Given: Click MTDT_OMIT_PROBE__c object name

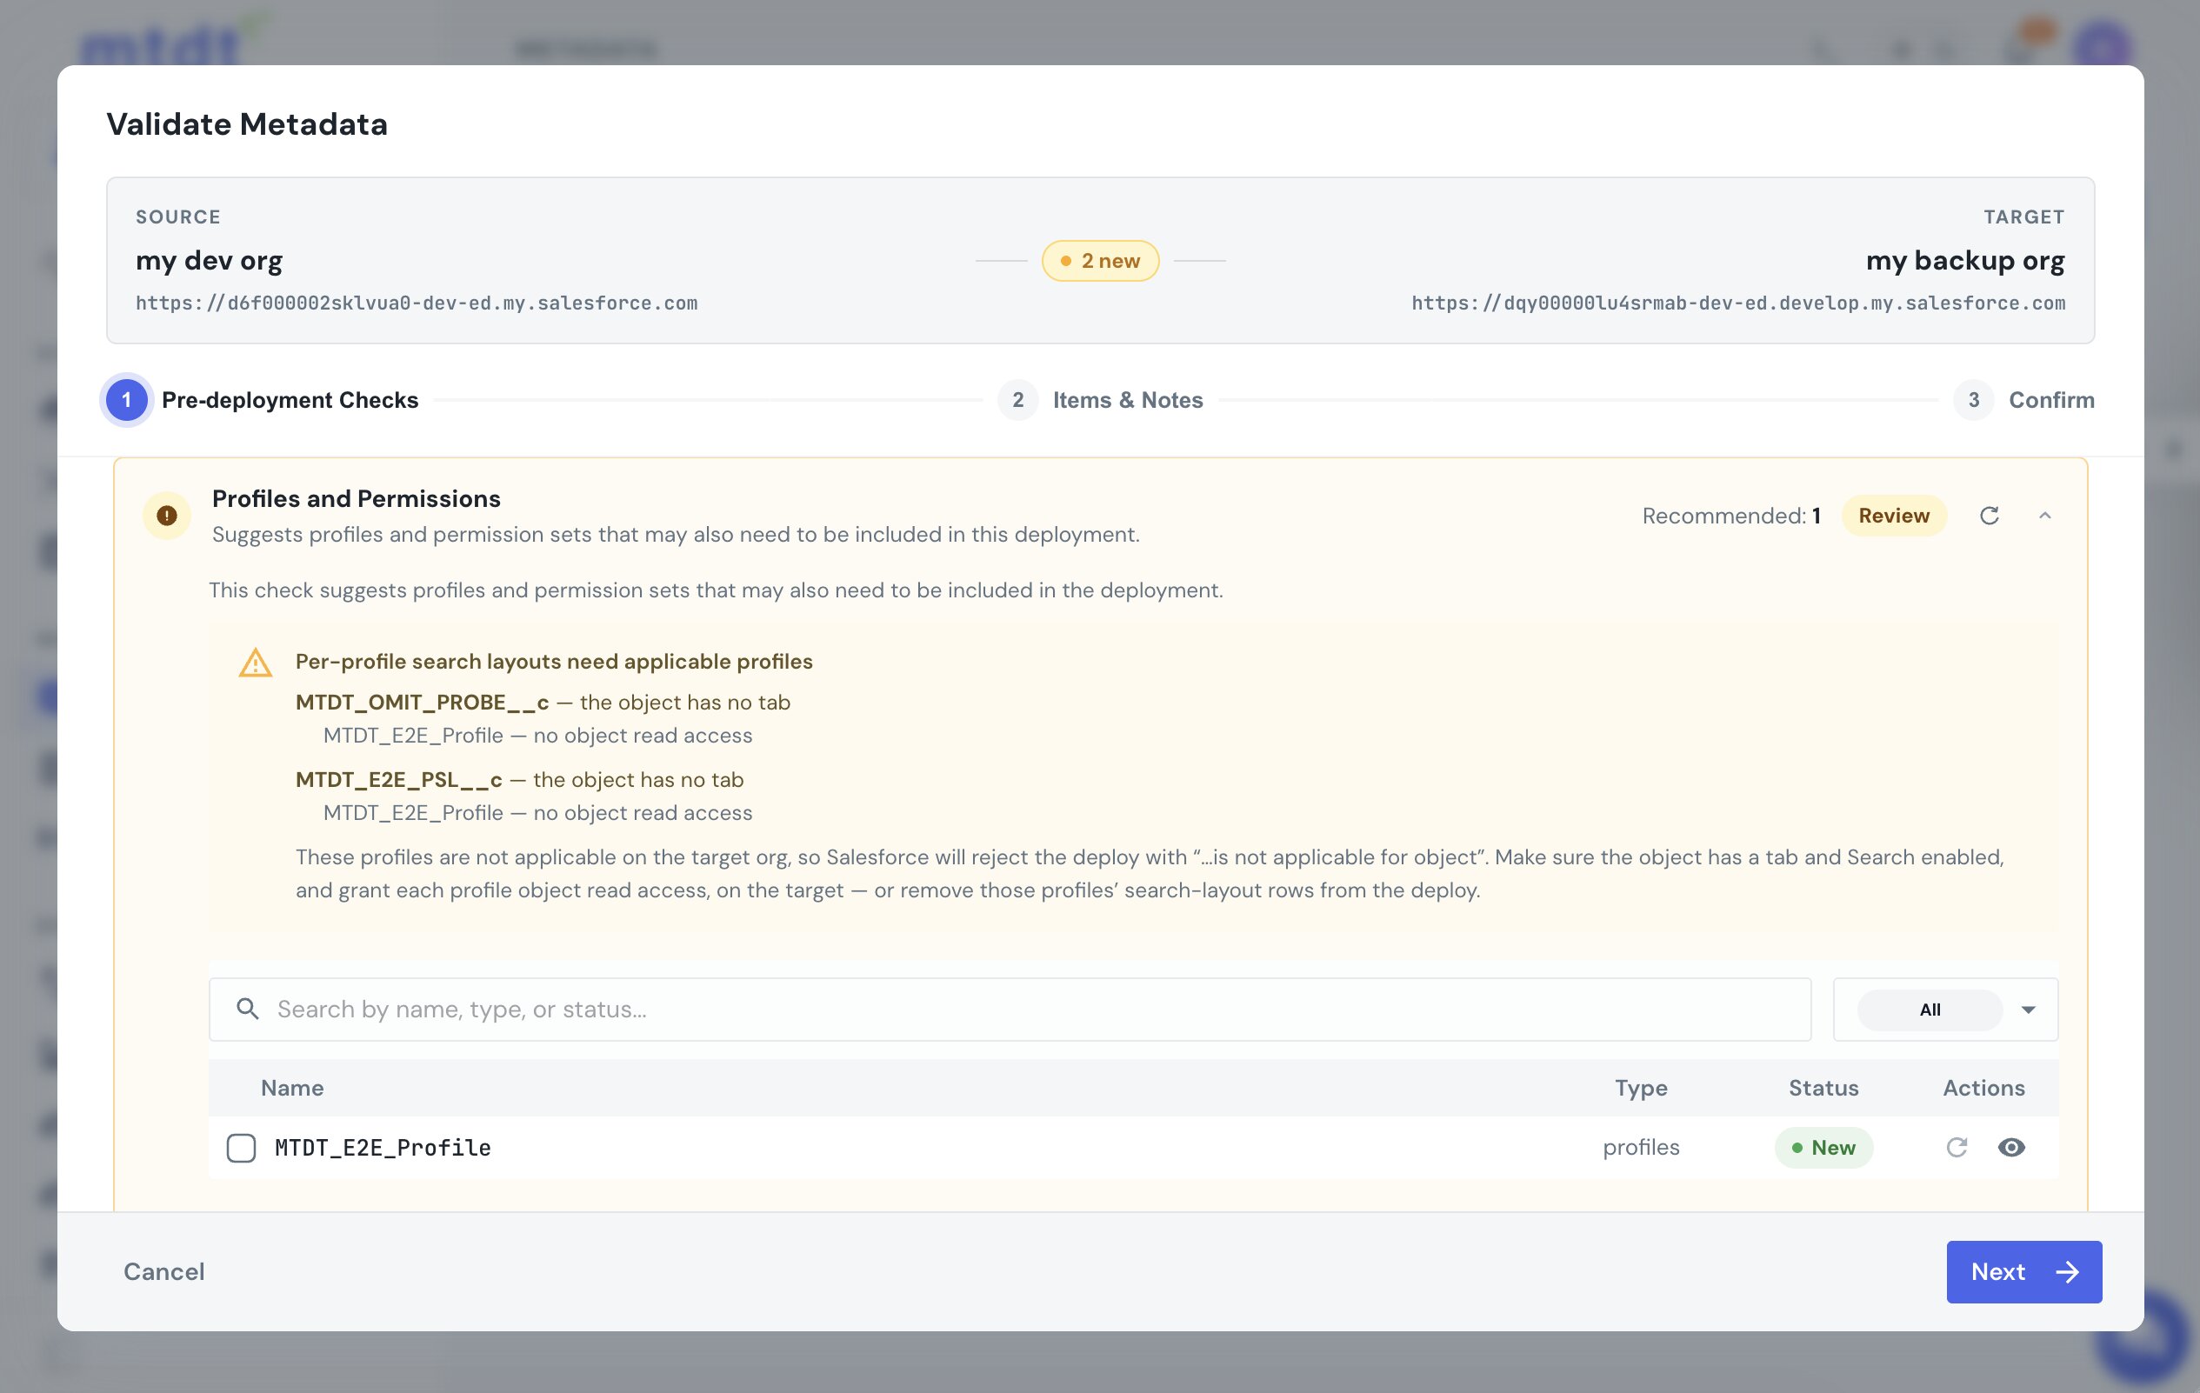Looking at the screenshot, I should 422,703.
